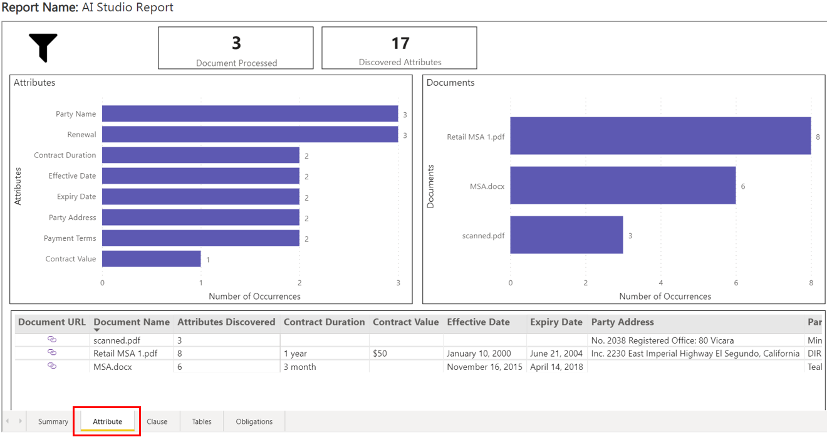Switch to the Summary tab
This screenshot has height=442, width=827.
pos(53,421)
